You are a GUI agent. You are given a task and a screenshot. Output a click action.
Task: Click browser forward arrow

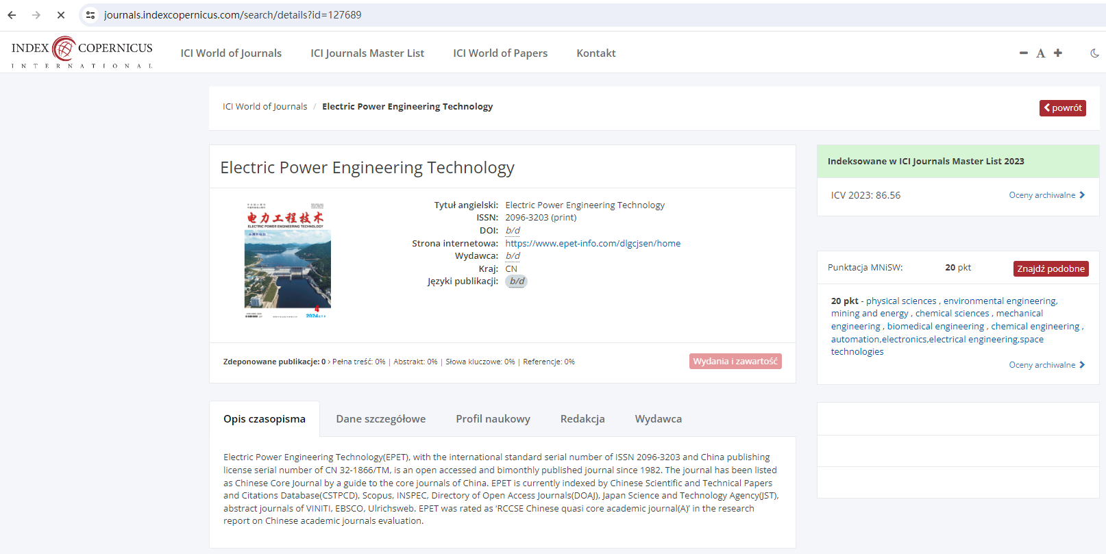click(36, 15)
